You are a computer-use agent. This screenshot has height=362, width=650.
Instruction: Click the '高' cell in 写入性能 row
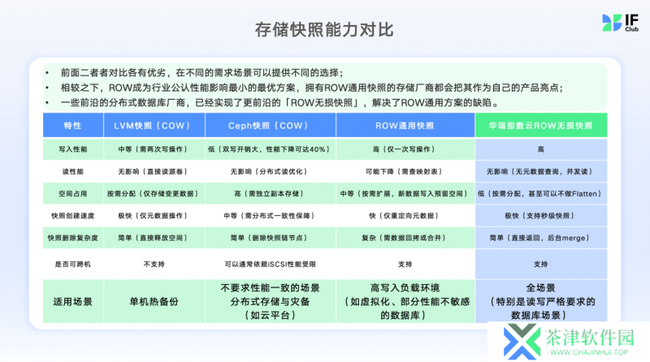[x=541, y=149]
